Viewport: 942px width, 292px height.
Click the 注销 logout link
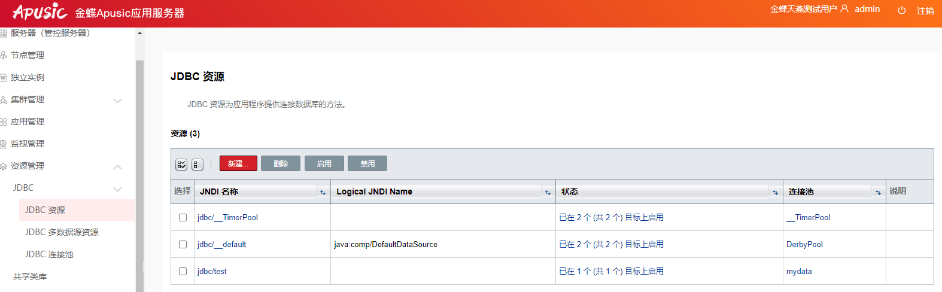(925, 11)
